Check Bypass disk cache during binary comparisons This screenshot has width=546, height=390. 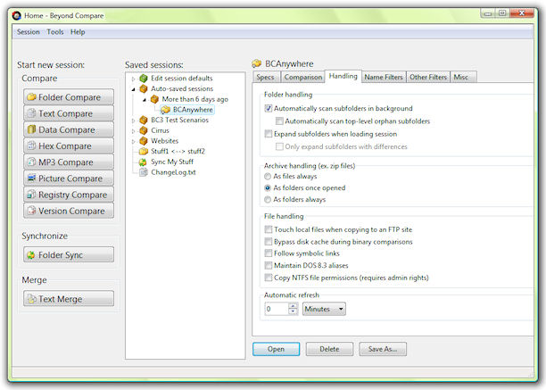point(269,241)
